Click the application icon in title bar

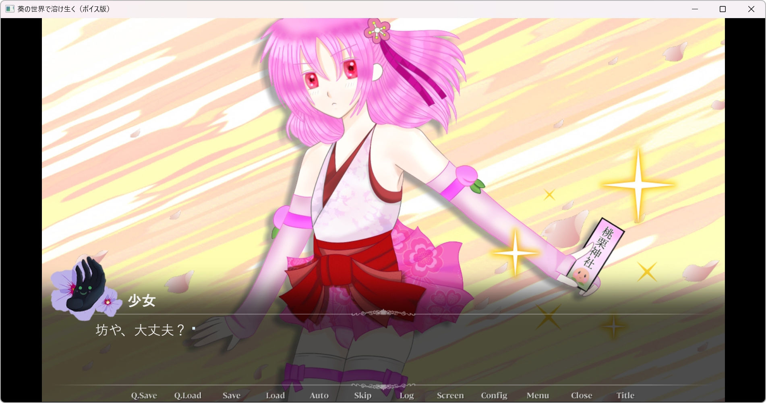[10, 9]
